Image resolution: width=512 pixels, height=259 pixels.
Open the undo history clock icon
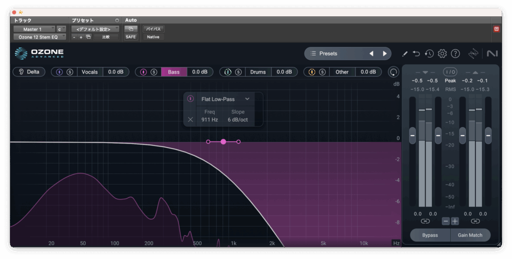[429, 53]
